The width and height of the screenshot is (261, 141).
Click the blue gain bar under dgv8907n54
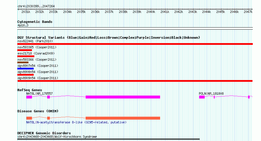[x=26, y=69]
